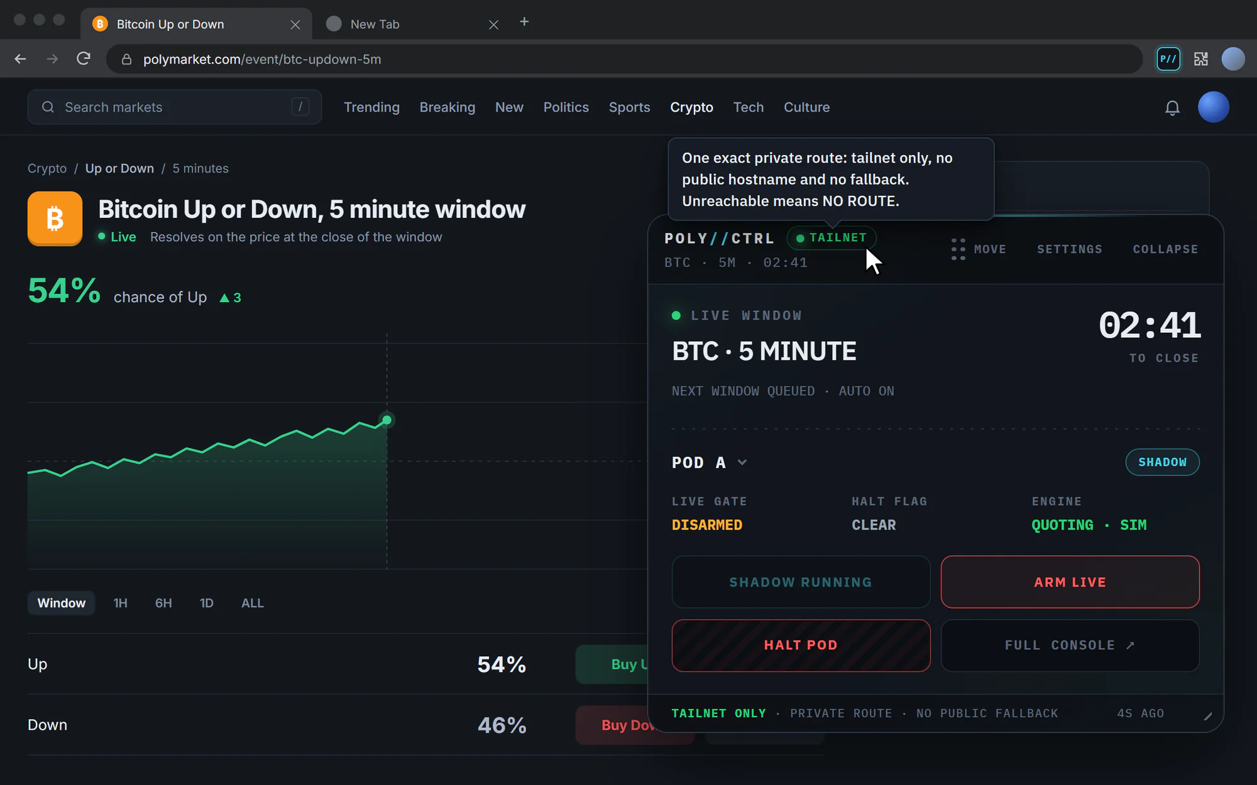Viewport: 1257px width, 785px height.
Task: Click the ARM LIVE button
Action: point(1070,582)
